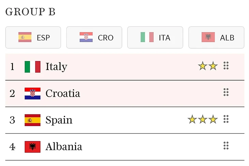The image size is (249, 166).
Task: Click the second star next to Italy
Action: [213, 66]
